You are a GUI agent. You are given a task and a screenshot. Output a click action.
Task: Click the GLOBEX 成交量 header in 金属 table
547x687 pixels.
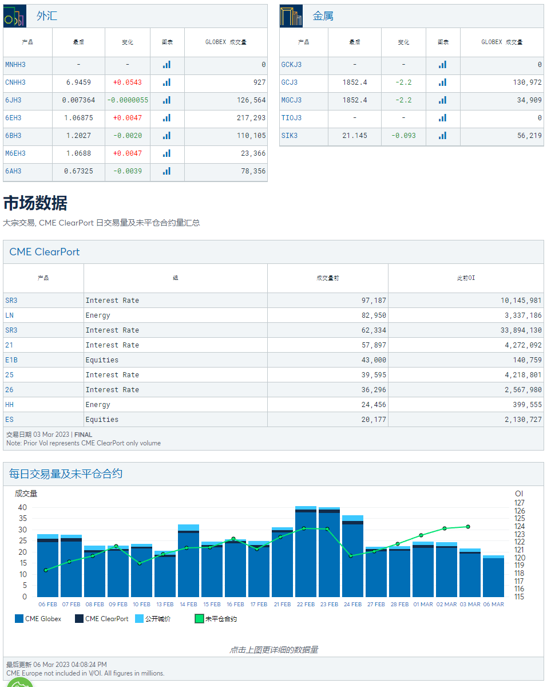tap(502, 42)
